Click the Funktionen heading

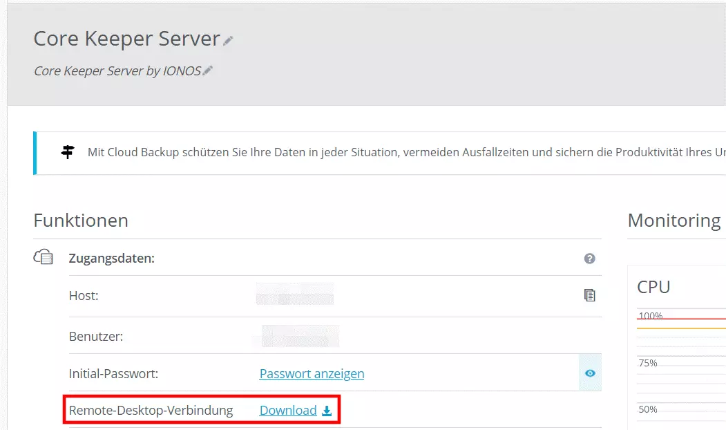pyautogui.click(x=81, y=221)
